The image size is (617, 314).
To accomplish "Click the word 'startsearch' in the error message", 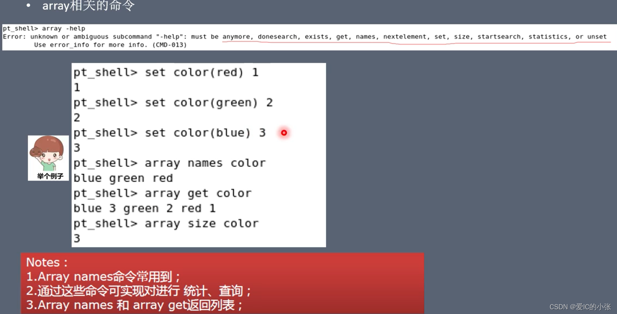I will pos(499,37).
